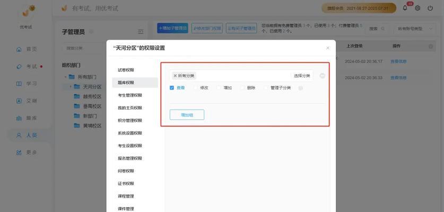This screenshot has height=212, width=444.
Task: Open the settings gear in the header
Action: point(417,8)
